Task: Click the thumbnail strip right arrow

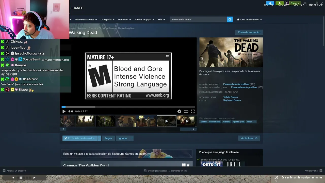Action: point(193,129)
